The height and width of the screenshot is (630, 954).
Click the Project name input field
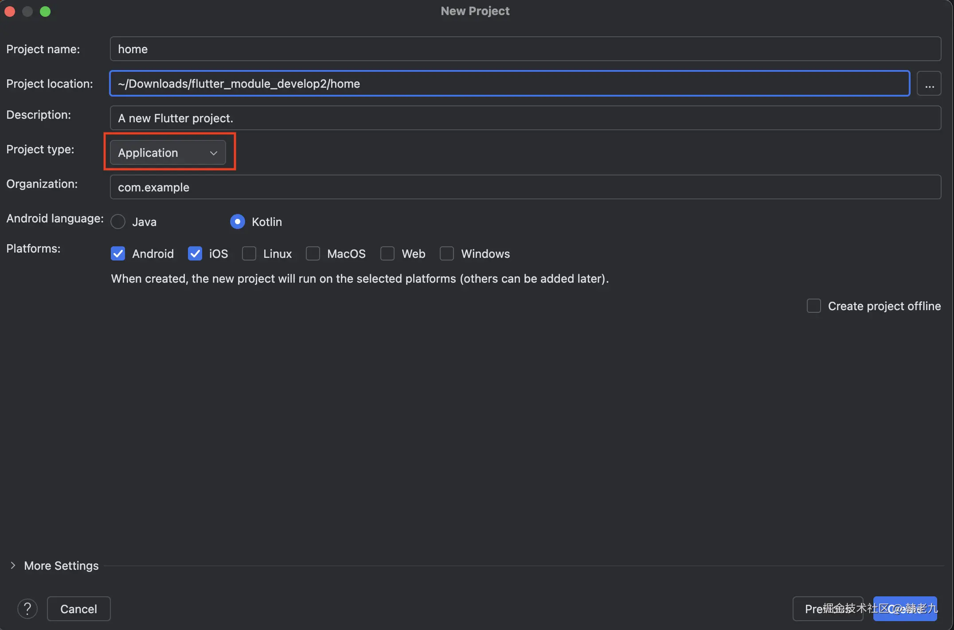click(525, 49)
